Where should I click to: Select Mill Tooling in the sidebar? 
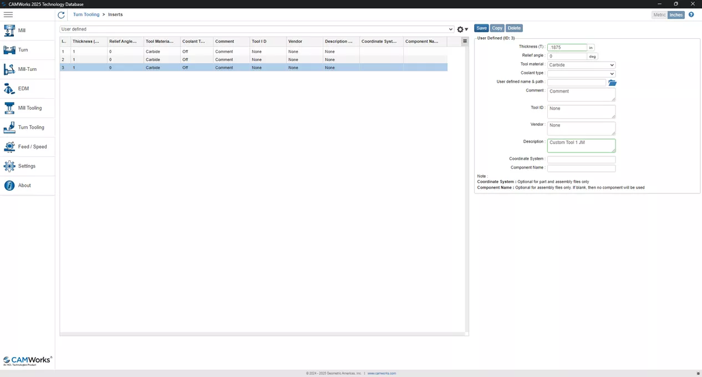tap(29, 108)
